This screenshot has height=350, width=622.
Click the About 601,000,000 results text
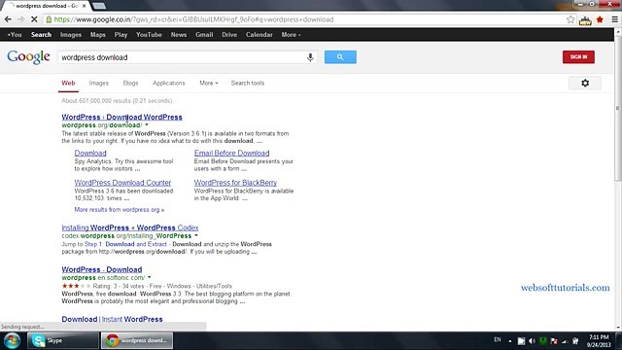117,101
